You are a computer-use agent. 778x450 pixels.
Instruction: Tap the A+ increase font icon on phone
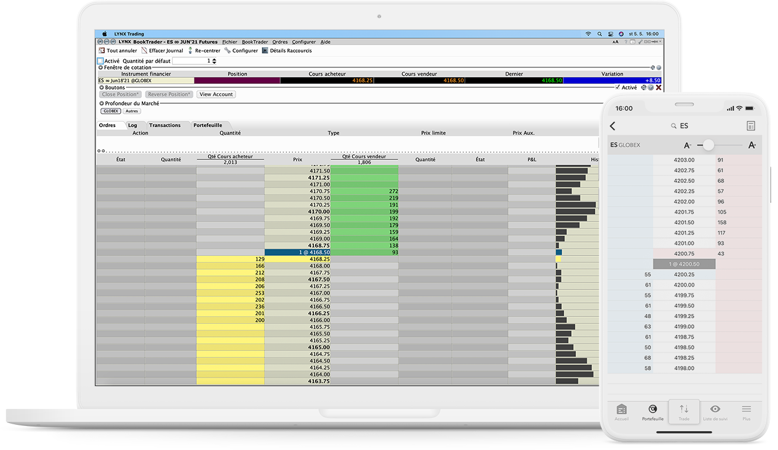click(x=752, y=145)
